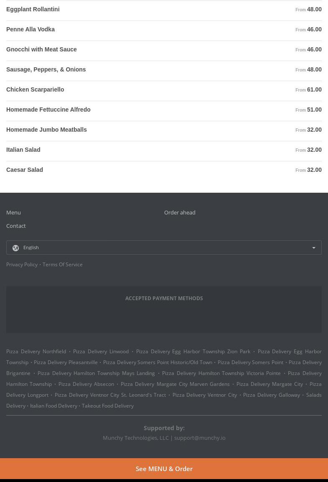This screenshot has height=482, width=328.
Task: Open Pizza Delivery Absecon link
Action: (x=86, y=384)
